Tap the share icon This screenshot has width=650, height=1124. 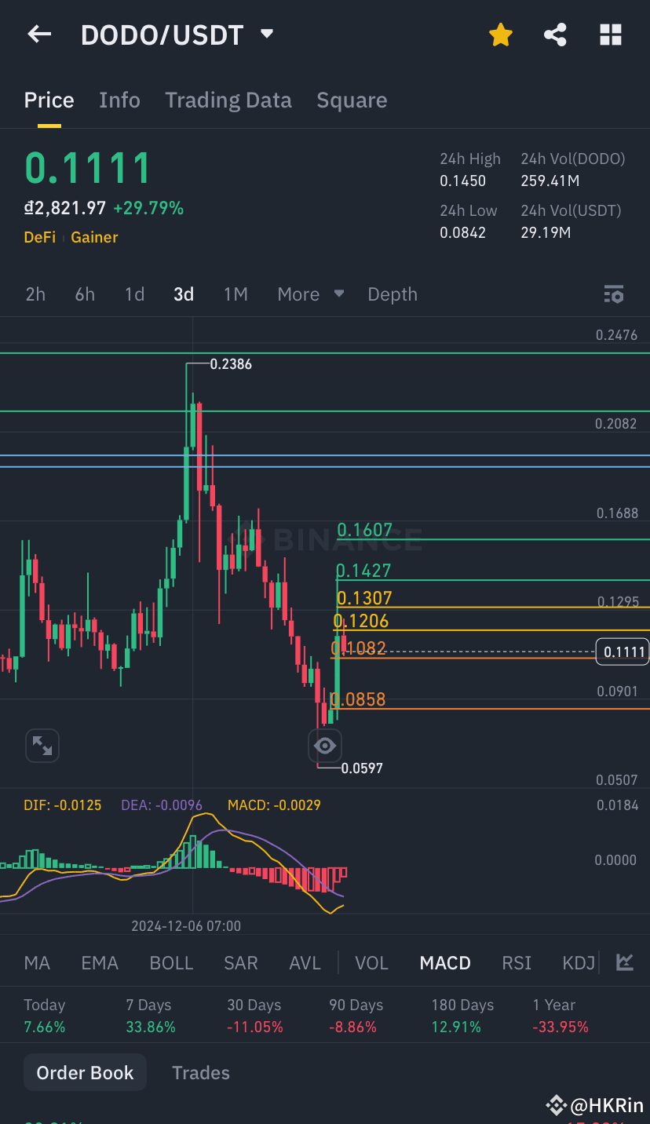(x=555, y=34)
